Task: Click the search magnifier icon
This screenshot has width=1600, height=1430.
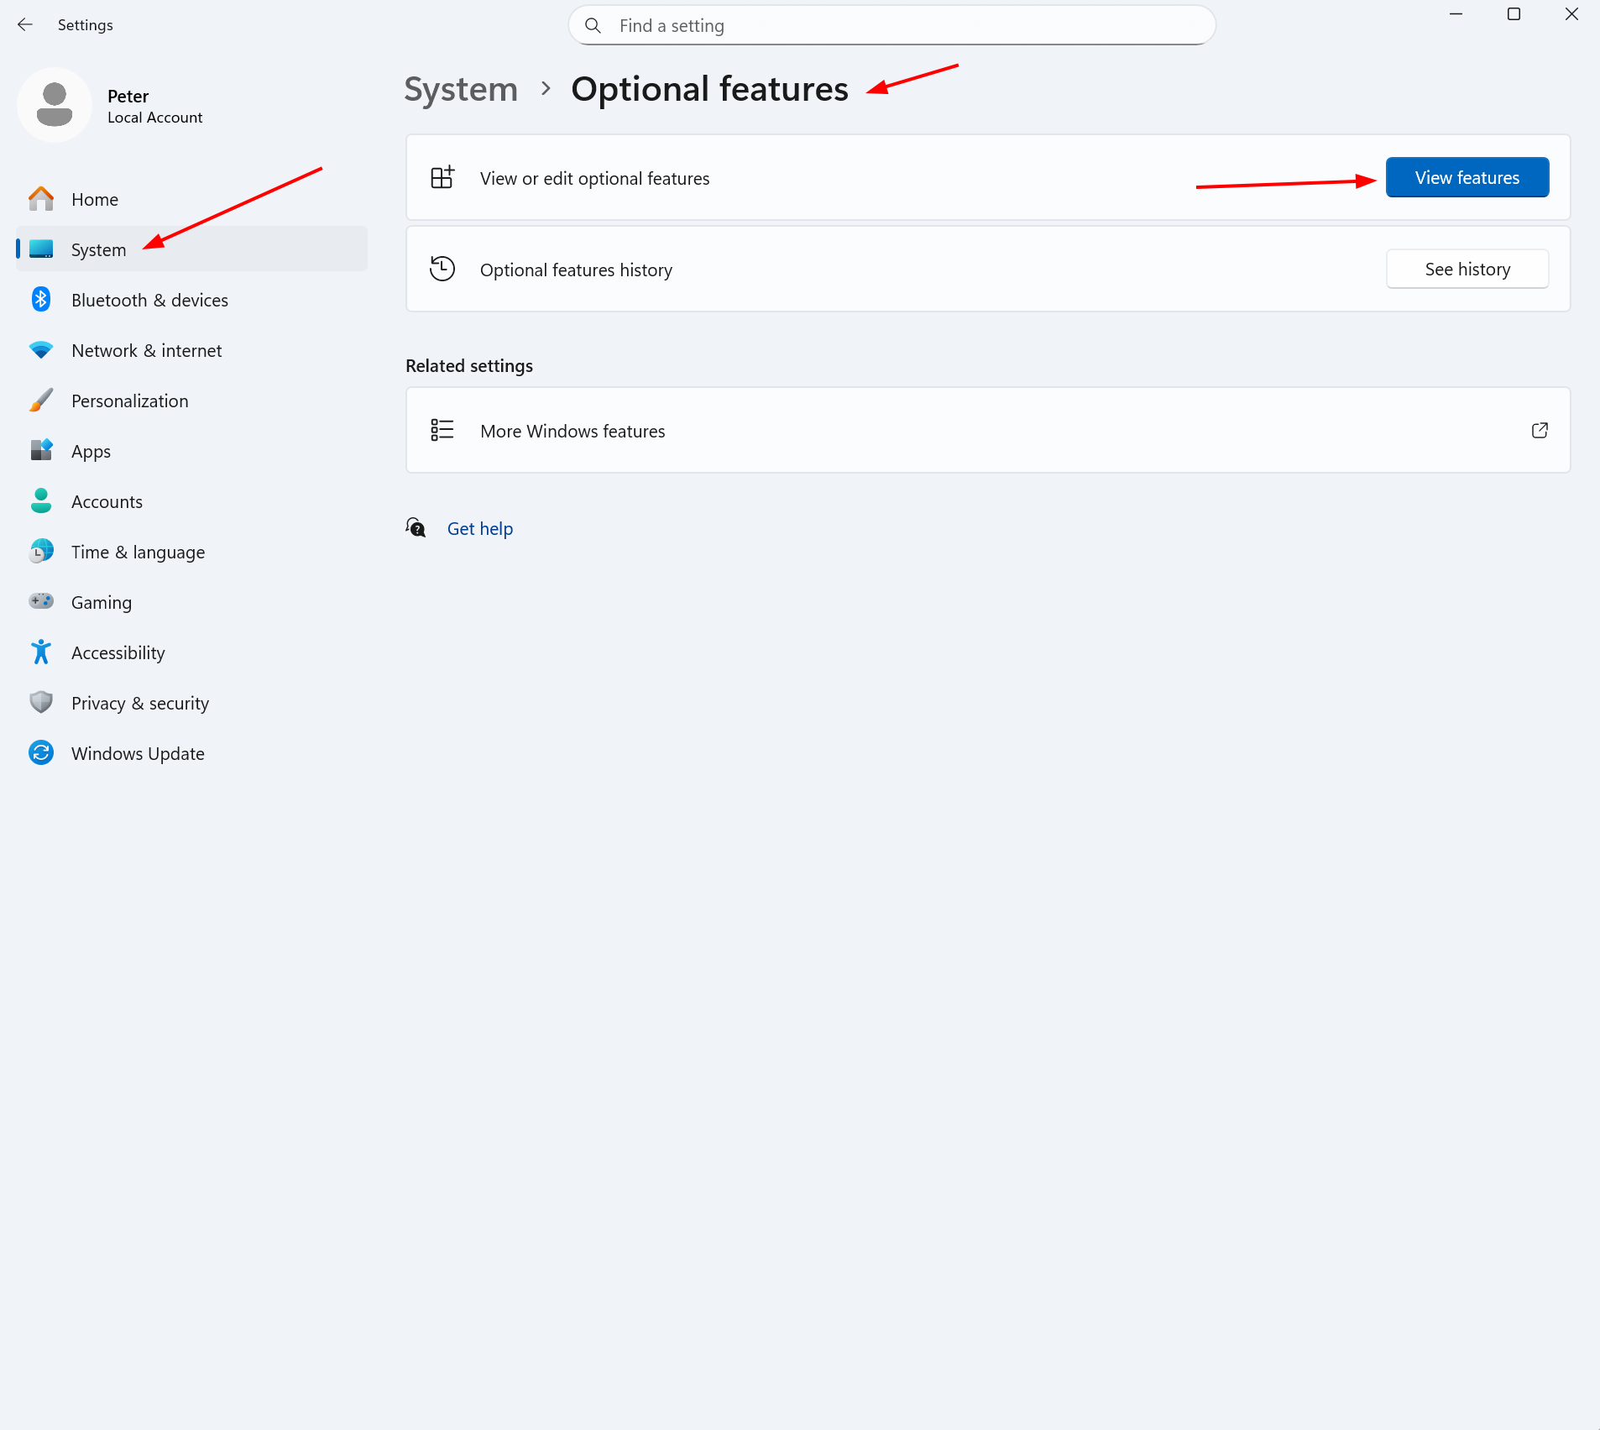Action: (593, 26)
